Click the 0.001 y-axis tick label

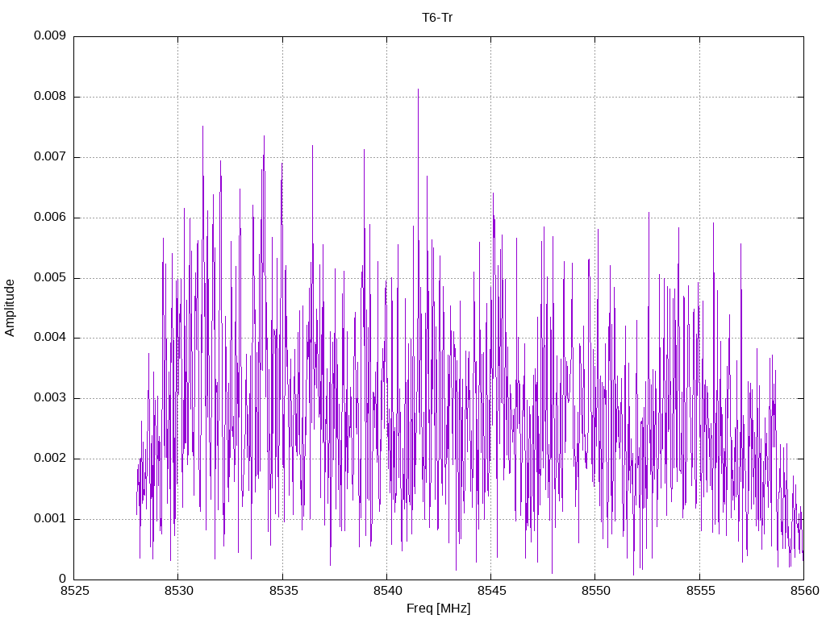pos(50,519)
